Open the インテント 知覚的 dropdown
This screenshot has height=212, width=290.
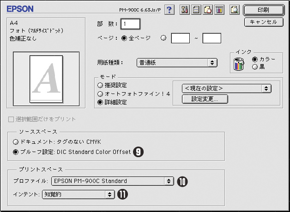79,194
